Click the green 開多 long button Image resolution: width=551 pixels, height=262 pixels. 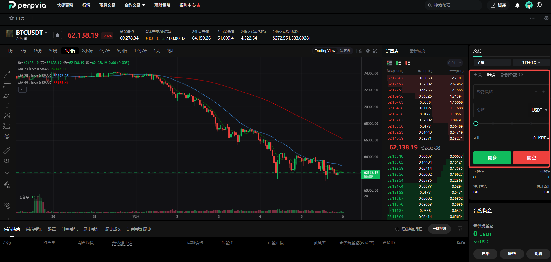point(492,158)
